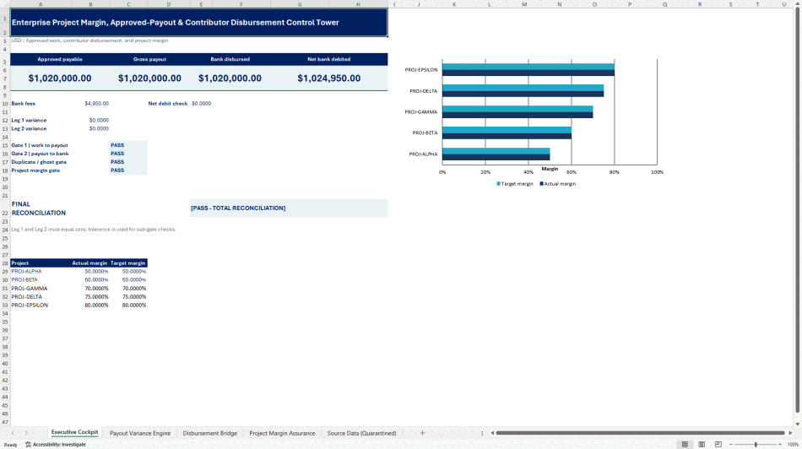Click the zoom out minus icon
This screenshot has width=802, height=449.
[x=731, y=445]
